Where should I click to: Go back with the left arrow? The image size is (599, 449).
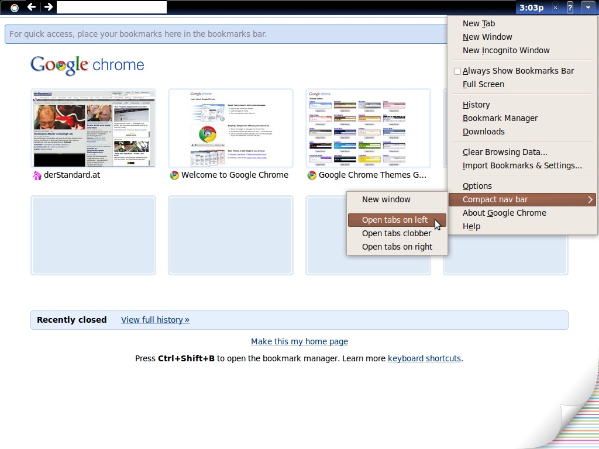point(32,7)
